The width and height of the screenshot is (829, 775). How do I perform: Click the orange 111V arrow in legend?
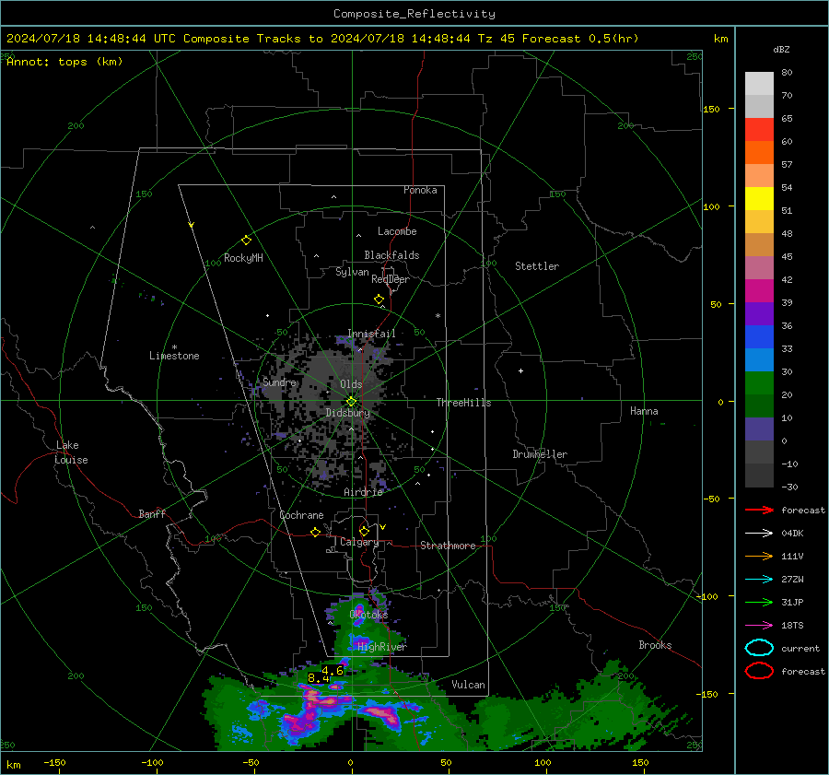click(759, 556)
